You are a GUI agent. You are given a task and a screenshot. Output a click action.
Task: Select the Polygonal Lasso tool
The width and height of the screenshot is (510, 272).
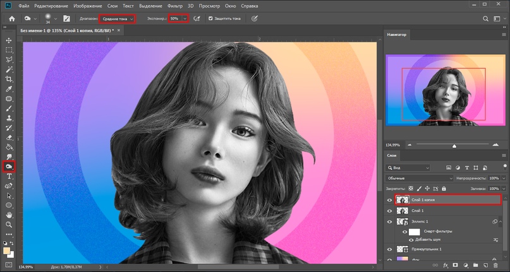pos(9,59)
